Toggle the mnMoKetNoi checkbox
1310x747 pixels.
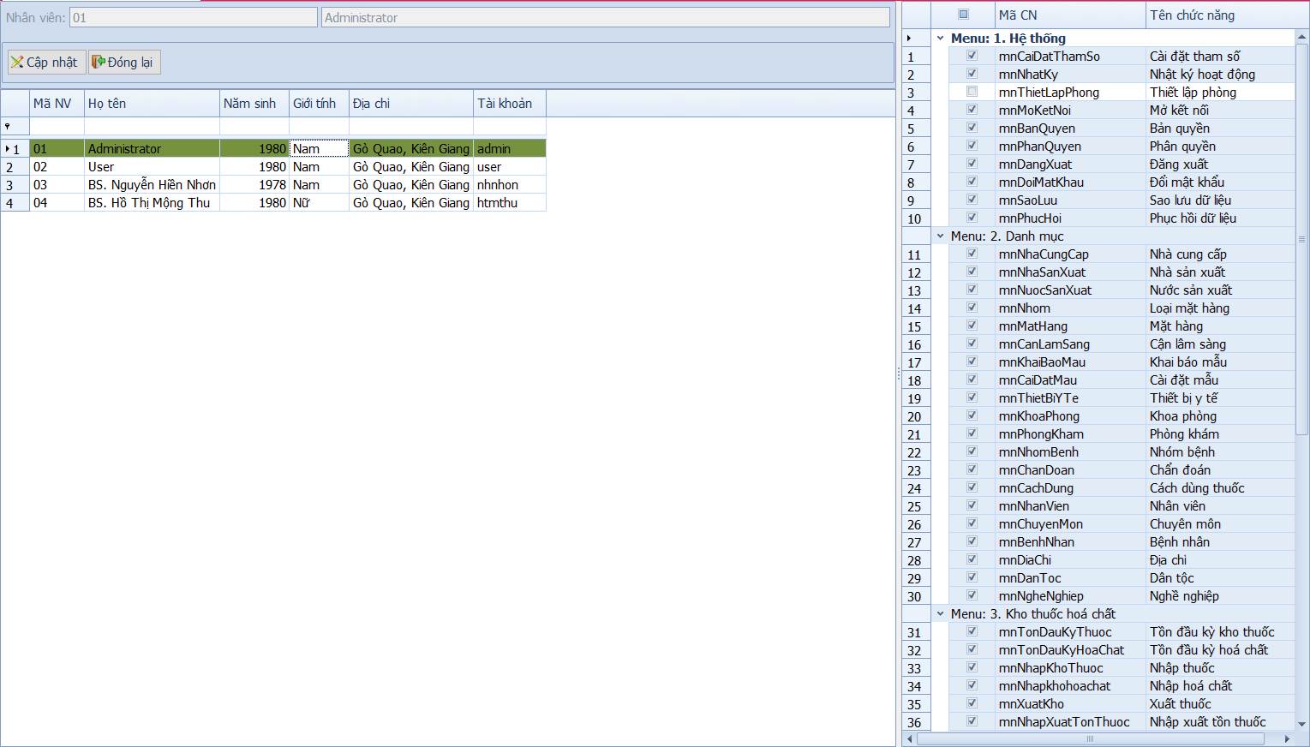972,110
